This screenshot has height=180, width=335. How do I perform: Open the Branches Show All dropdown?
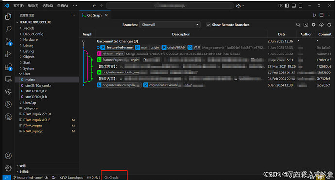click(x=170, y=25)
